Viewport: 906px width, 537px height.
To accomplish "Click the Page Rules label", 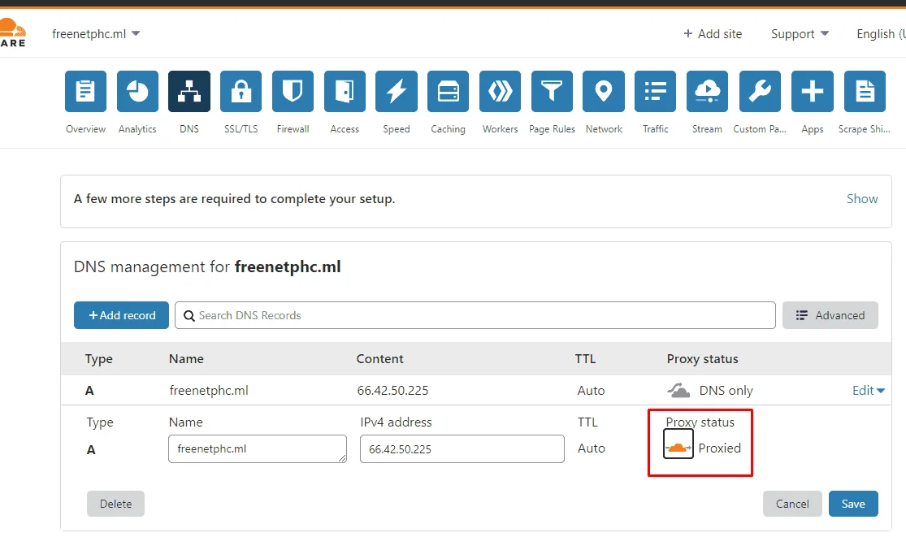I will point(552,129).
